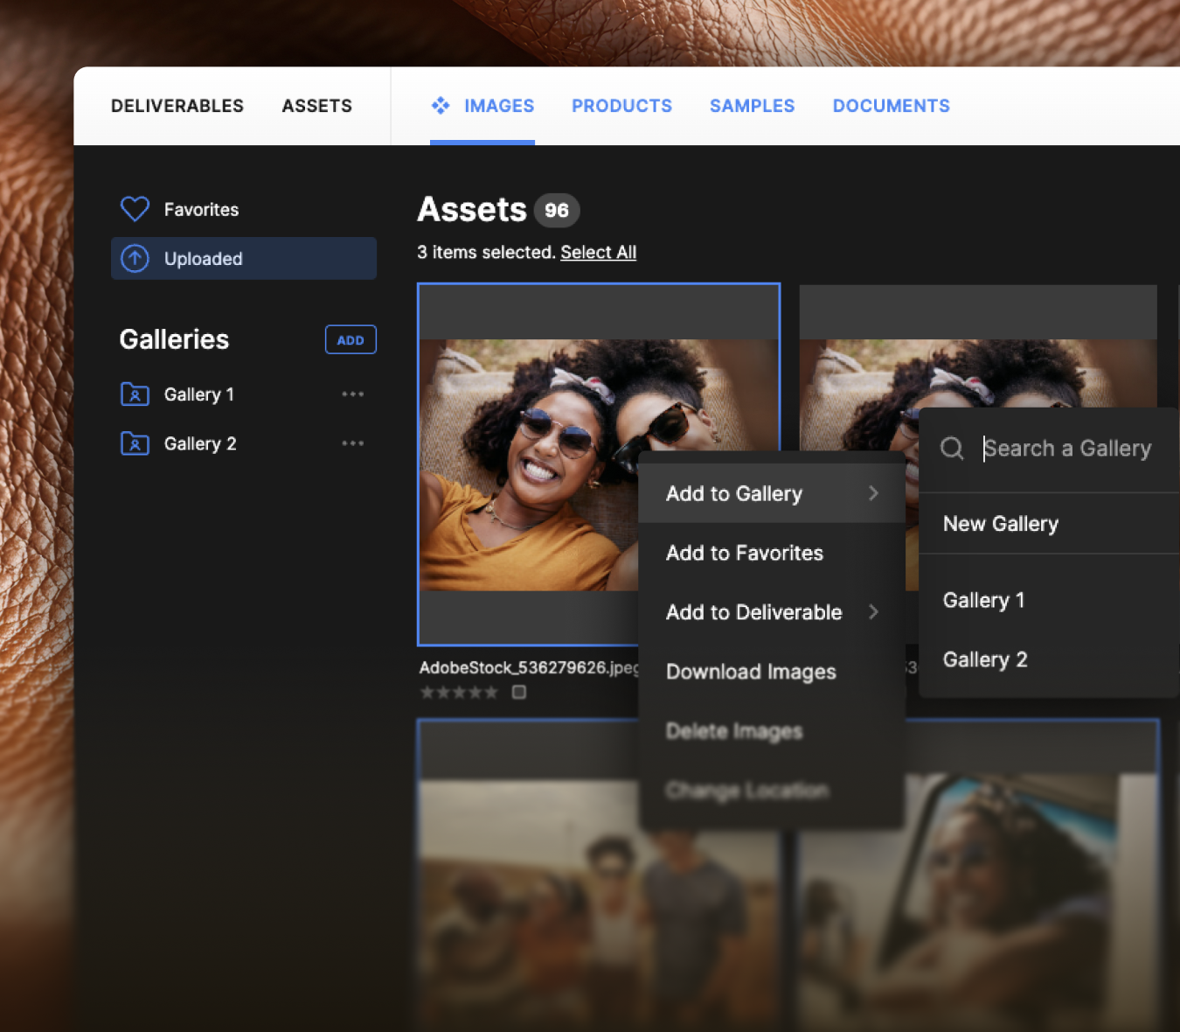Click the Images tab sparkle icon
The width and height of the screenshot is (1180, 1032).
(x=441, y=106)
